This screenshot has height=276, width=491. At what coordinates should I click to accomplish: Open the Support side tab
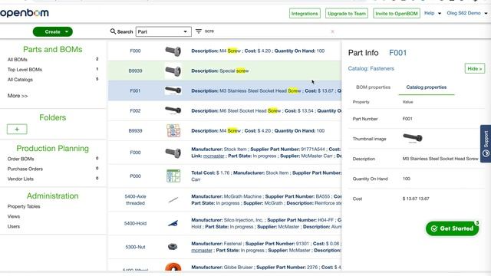tap(486, 143)
